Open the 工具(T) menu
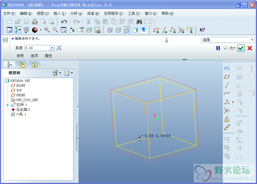Screen dimensions: 257x184 tap(134, 14)
